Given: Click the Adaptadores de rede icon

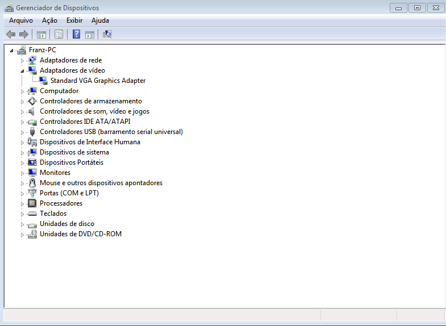Looking at the screenshot, I should tap(32, 60).
